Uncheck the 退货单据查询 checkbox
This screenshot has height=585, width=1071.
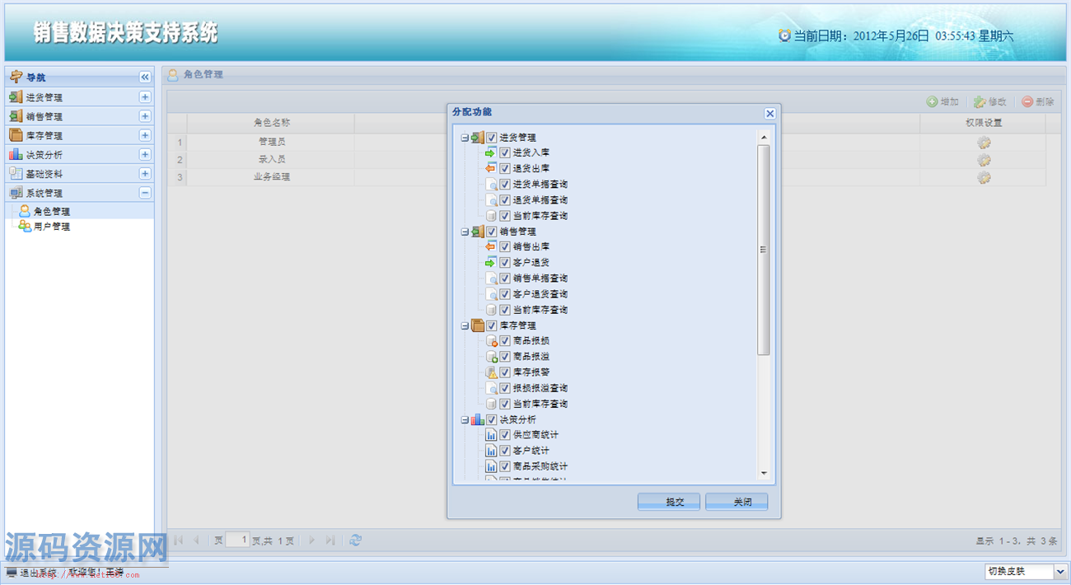(505, 200)
